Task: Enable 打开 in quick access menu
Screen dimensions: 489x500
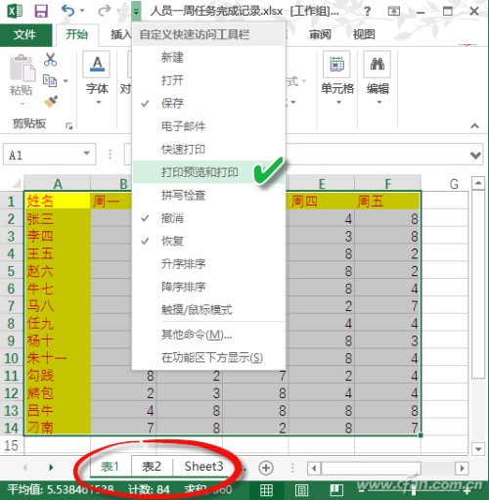Action: (208, 80)
